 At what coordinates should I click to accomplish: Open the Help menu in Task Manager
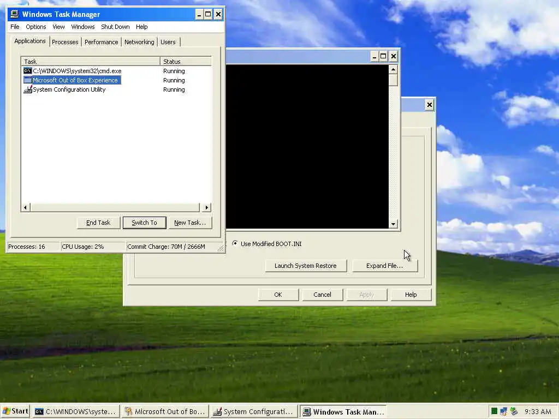[x=141, y=27]
